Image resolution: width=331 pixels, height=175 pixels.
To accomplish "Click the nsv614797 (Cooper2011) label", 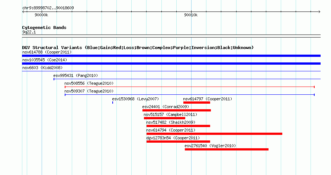I will (208, 99).
